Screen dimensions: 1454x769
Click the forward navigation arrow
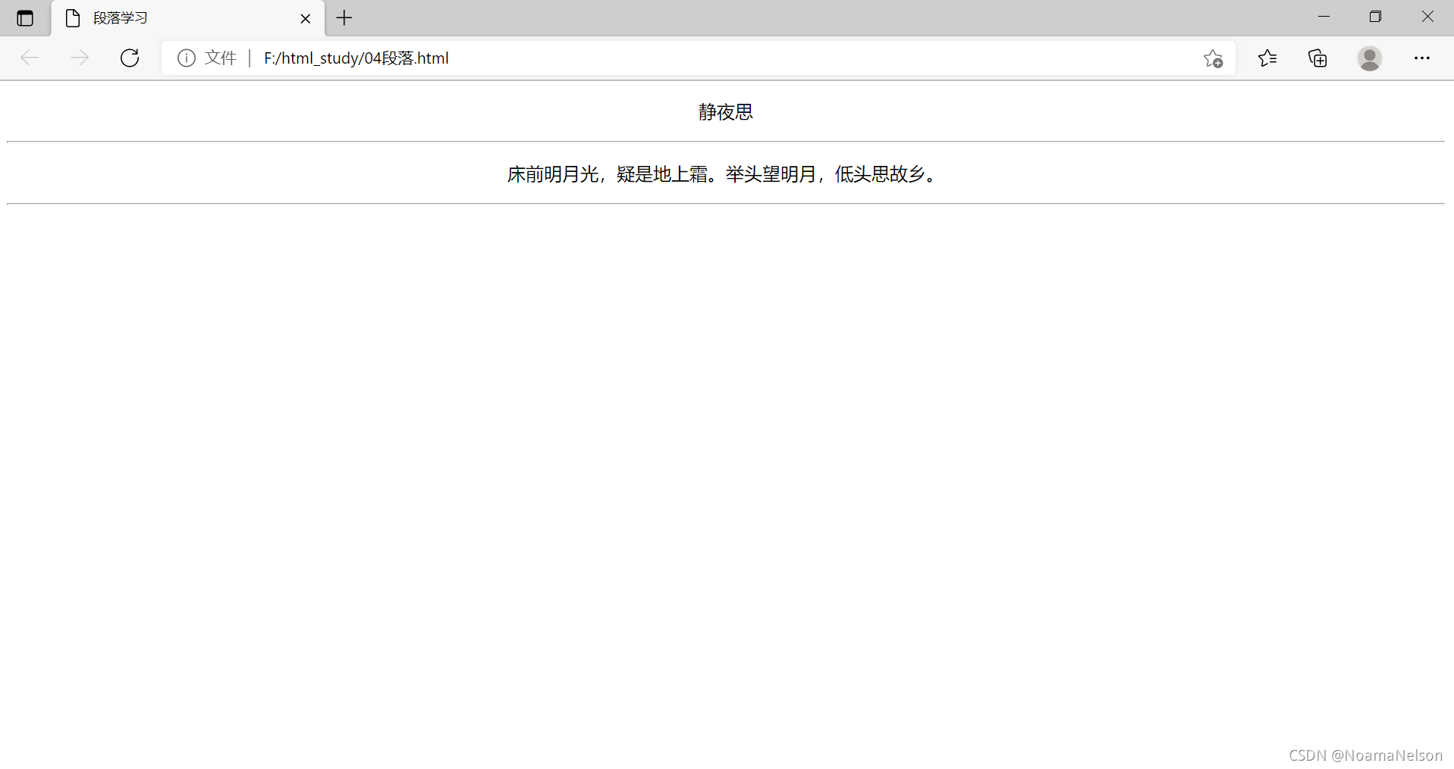pos(79,58)
